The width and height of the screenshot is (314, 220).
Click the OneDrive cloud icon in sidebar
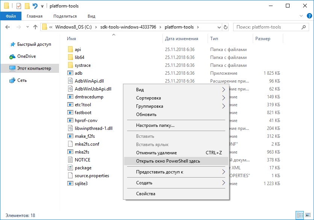point(12,56)
